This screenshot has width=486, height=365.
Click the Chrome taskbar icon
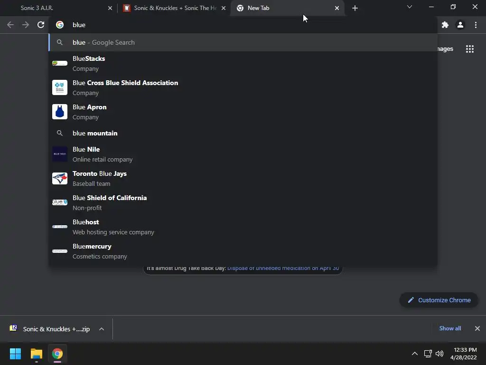point(57,354)
